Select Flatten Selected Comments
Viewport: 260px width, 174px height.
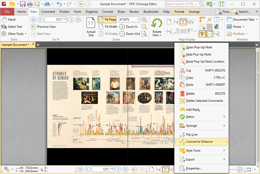pyautogui.click(x=201, y=101)
